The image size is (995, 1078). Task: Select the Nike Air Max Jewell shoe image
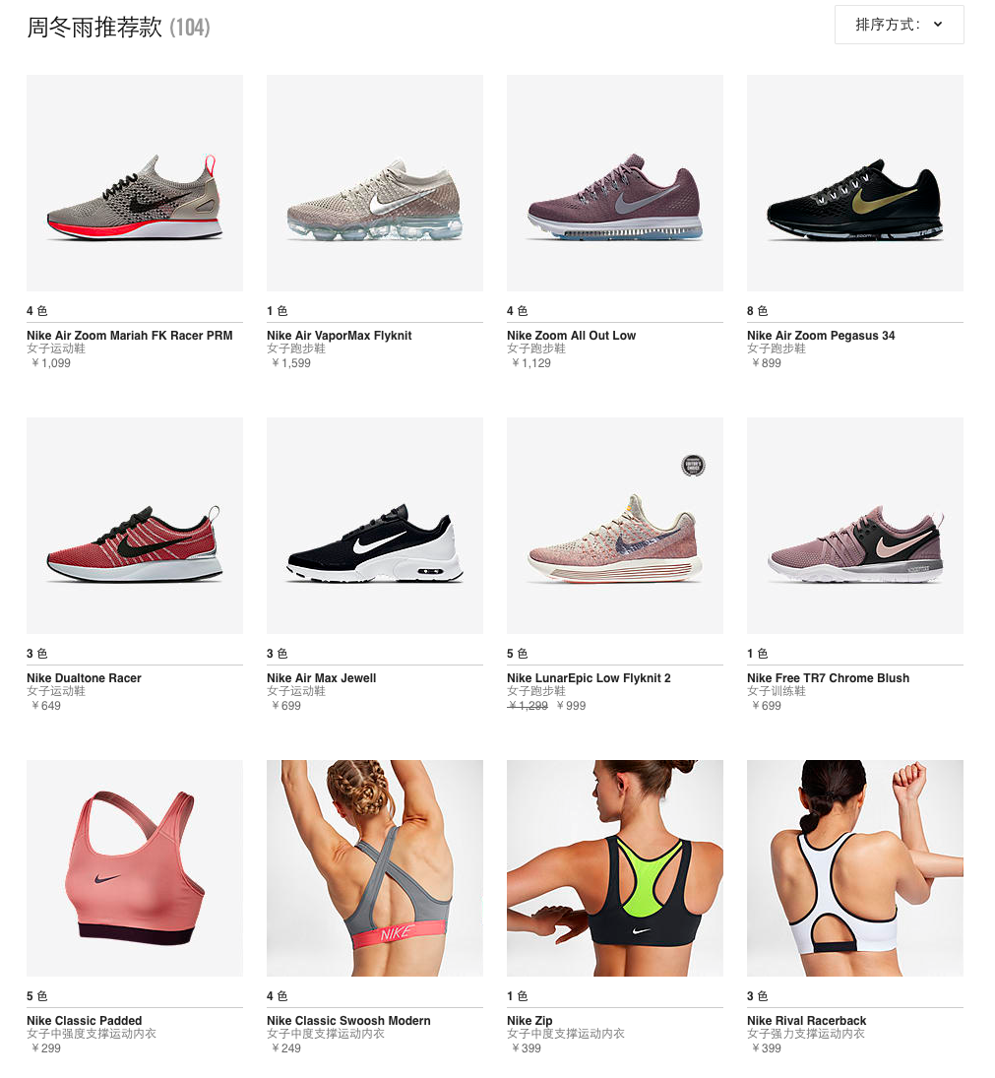pyautogui.click(x=375, y=526)
